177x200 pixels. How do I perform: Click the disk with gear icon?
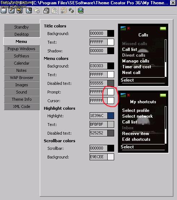click(29, 10)
